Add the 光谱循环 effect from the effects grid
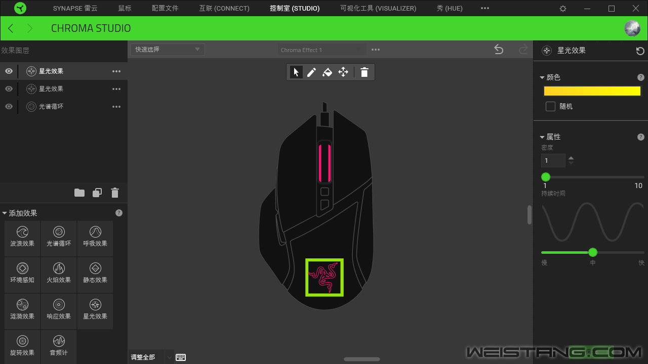 coord(59,238)
